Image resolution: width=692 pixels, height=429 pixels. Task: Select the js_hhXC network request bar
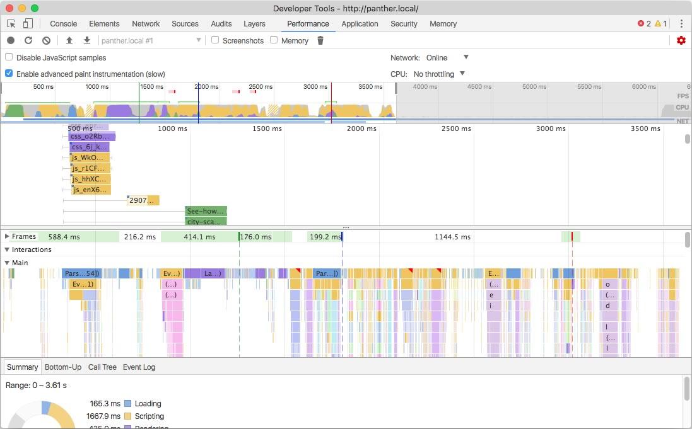91,179
